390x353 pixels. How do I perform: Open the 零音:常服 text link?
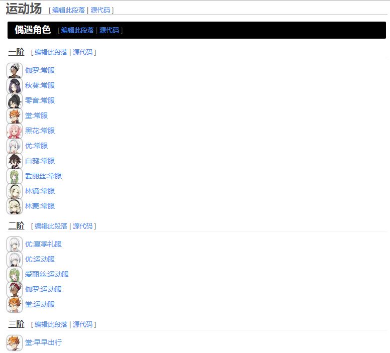[x=40, y=100]
